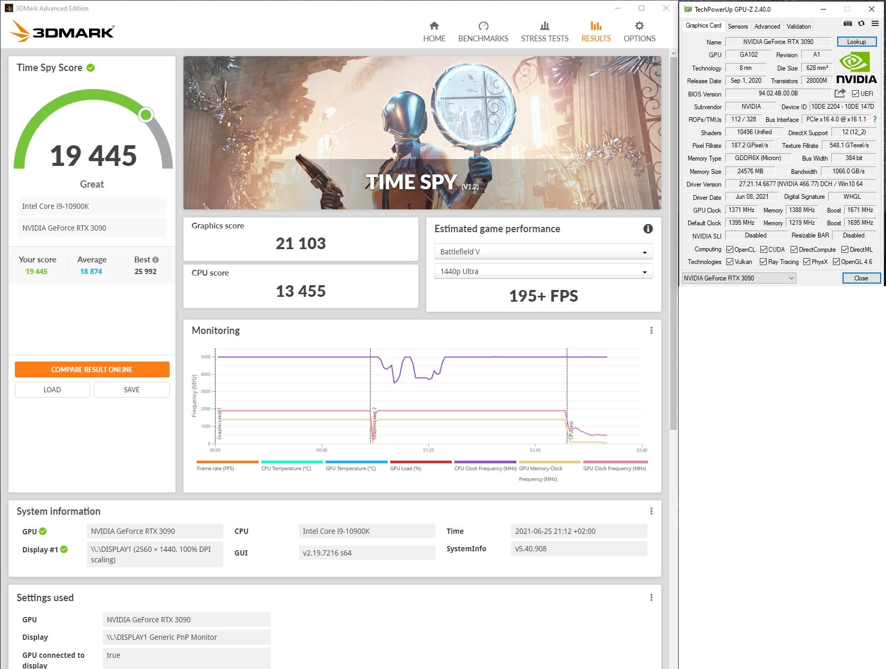Toggle the OpenGL 4.6 checkbox
Screen dimensions: 886x669
(836, 261)
